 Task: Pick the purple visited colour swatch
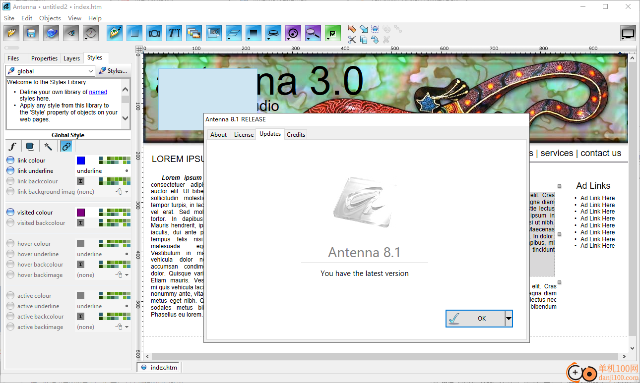pyautogui.click(x=80, y=212)
